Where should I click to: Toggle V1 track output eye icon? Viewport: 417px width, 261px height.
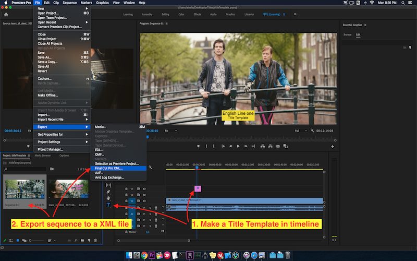tap(144, 201)
